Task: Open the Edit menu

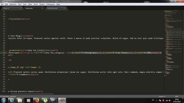Action: 7,4
